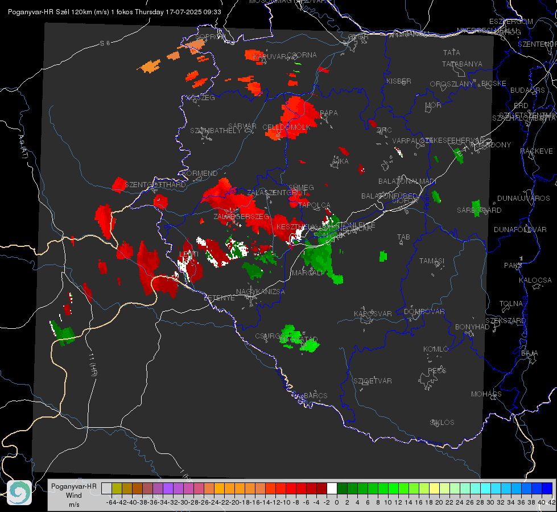
Task: Click the KAPOSVÁR city label
Action: (373, 313)
